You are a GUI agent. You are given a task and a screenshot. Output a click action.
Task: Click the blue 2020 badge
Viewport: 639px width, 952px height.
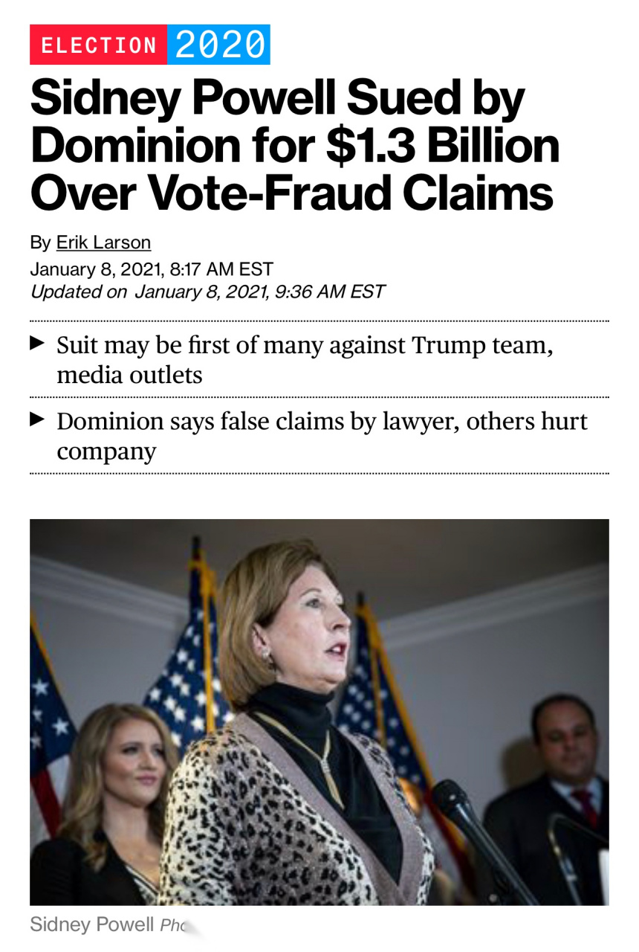[x=218, y=45]
